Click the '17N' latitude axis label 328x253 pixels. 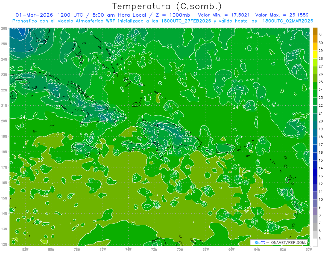pyautogui.click(x=4, y=167)
